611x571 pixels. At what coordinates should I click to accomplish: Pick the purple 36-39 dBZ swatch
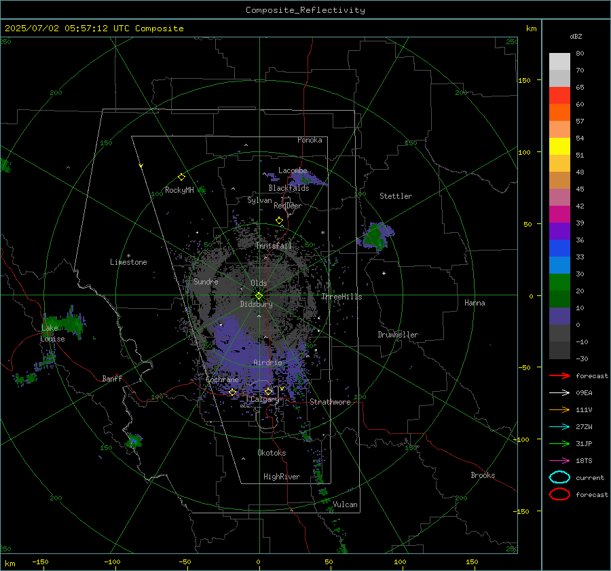tap(559, 232)
